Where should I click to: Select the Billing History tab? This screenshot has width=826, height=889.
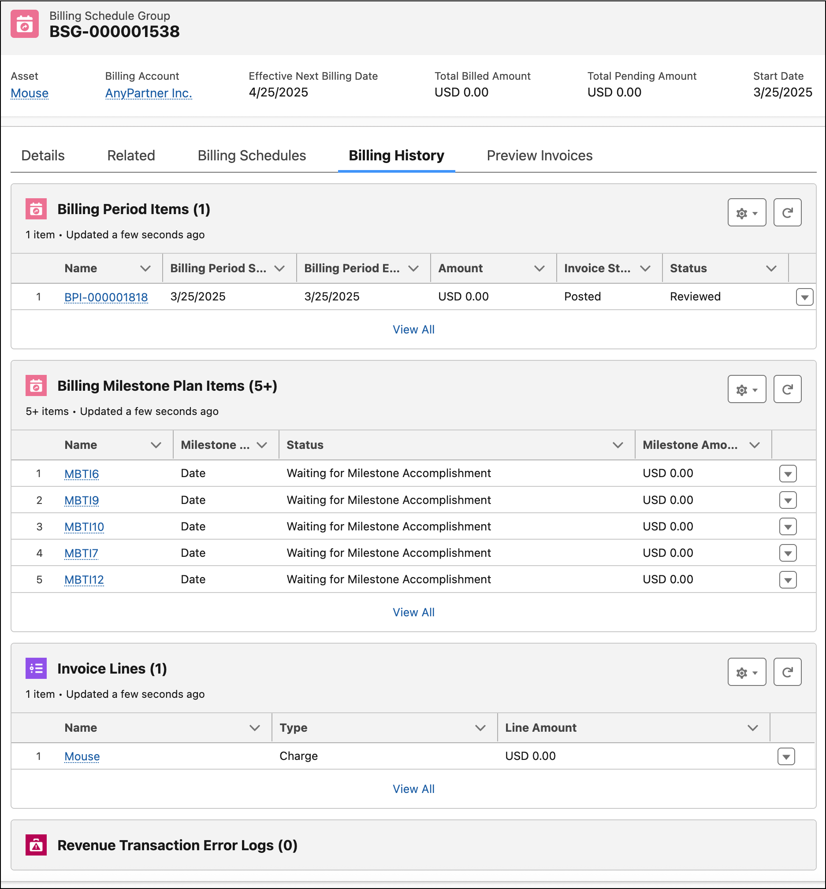[396, 156]
